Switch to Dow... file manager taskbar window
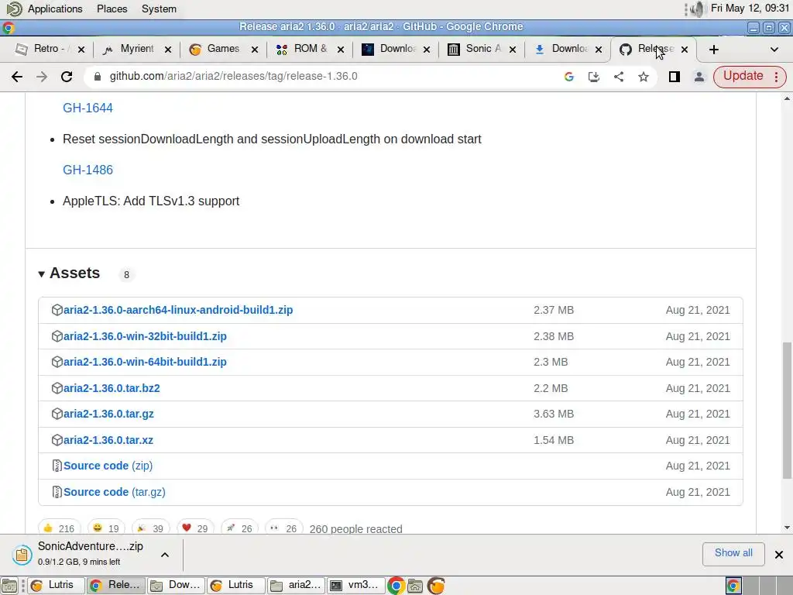 (177, 586)
